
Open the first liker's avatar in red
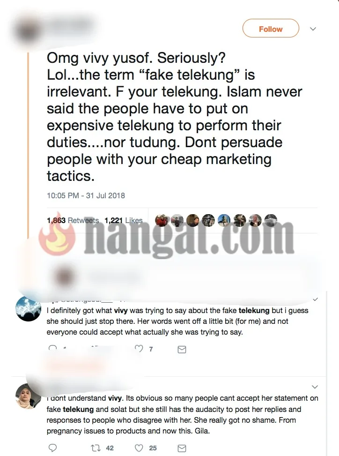pos(162,220)
